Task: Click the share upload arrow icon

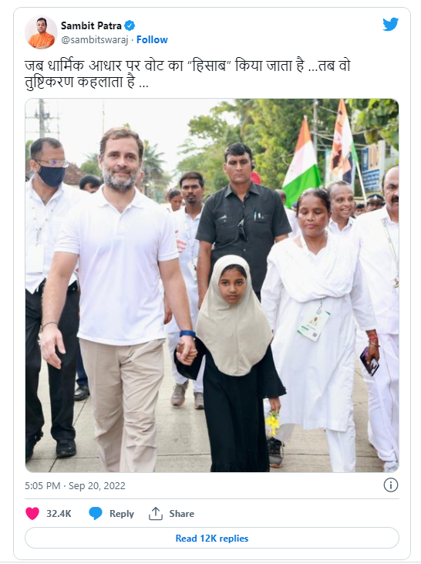Action: (x=155, y=513)
